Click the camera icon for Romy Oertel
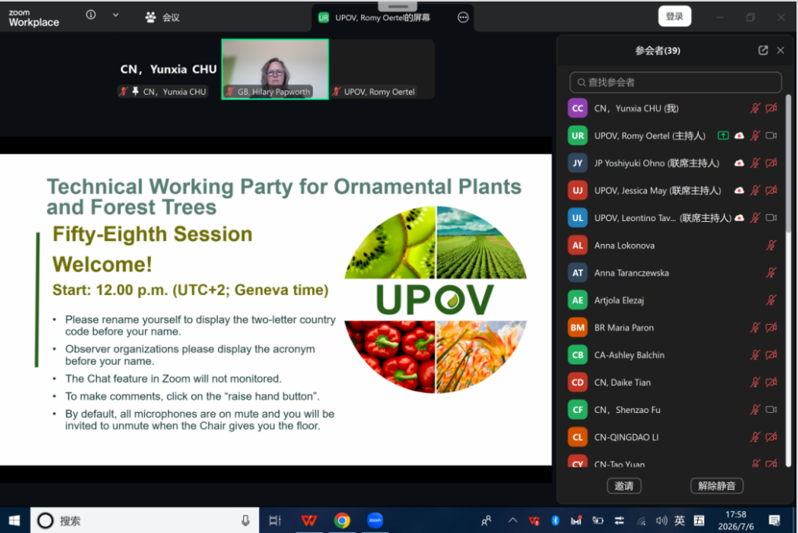 tap(771, 136)
